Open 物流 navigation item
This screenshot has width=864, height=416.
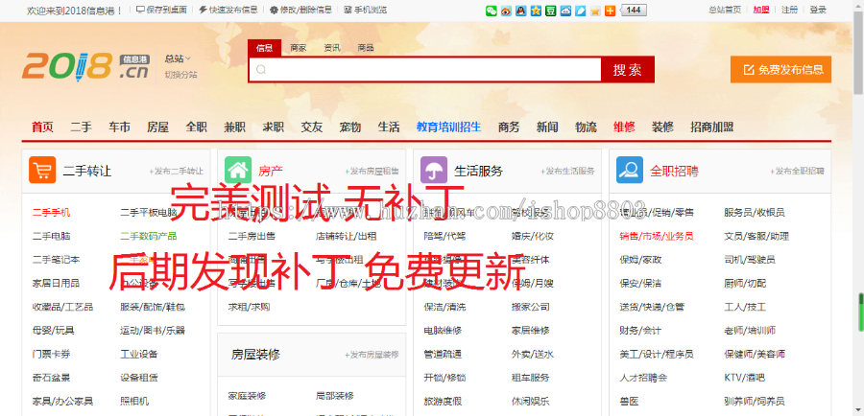coord(586,127)
